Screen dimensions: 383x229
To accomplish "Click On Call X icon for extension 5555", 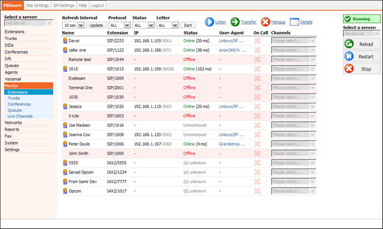I will coord(257,163).
